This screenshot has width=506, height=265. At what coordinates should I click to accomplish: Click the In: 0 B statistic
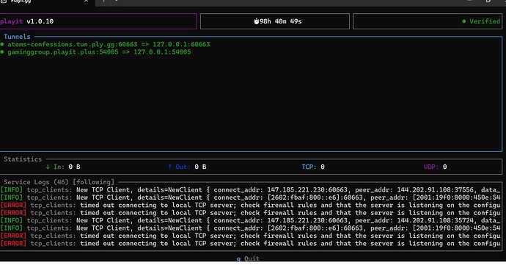click(x=63, y=167)
